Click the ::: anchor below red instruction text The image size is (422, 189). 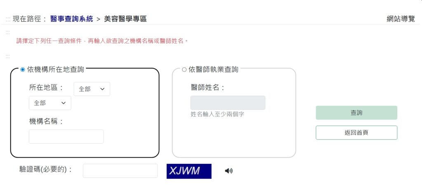click(x=8, y=56)
